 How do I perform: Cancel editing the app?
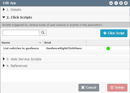[89, 88]
